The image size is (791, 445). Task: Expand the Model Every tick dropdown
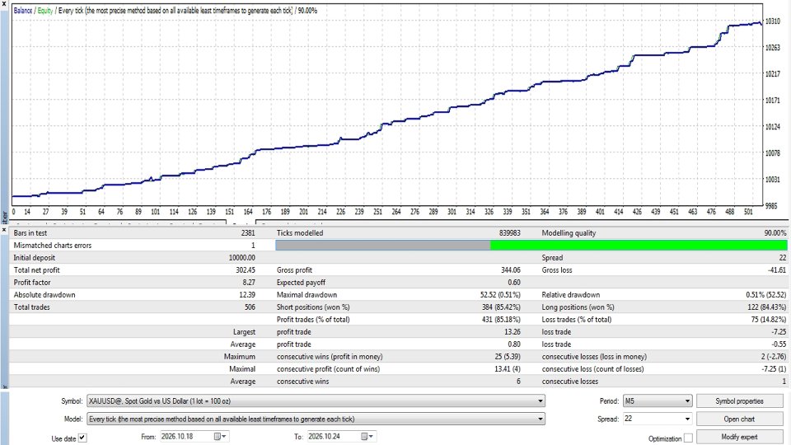541,419
